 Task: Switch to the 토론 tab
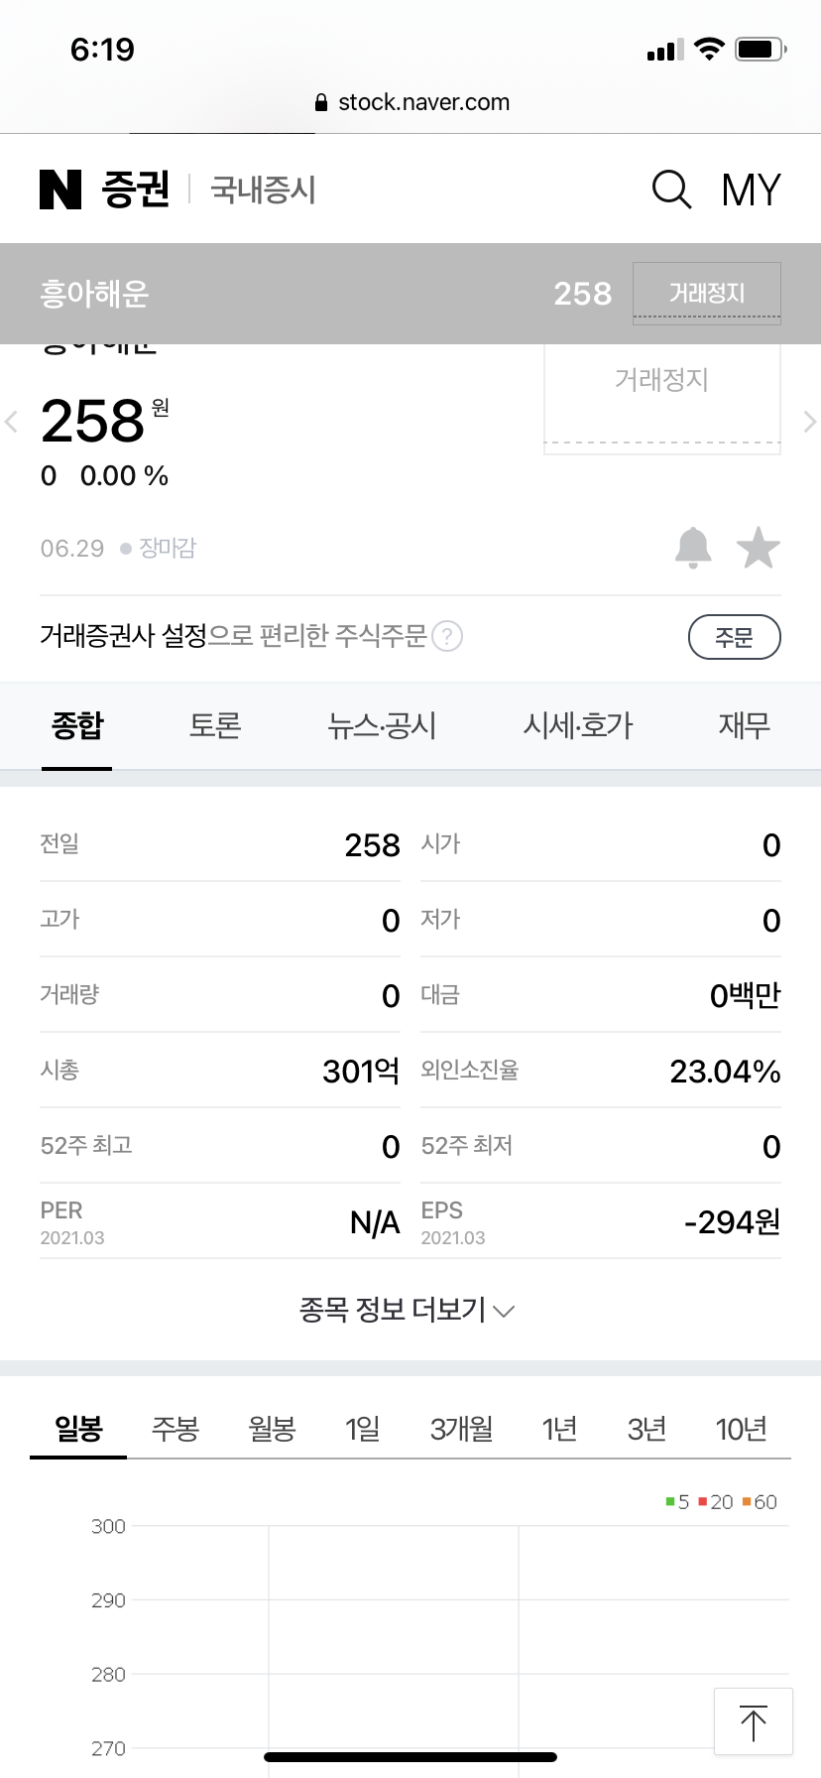[x=215, y=725]
